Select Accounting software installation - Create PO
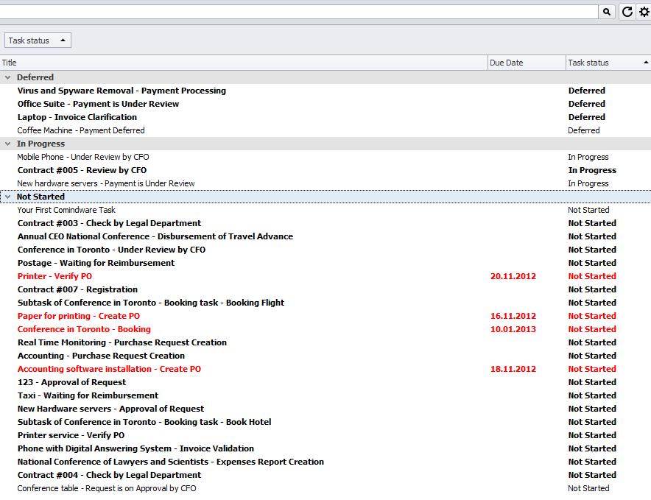Screen dimensions: 651x500 tap(110, 369)
